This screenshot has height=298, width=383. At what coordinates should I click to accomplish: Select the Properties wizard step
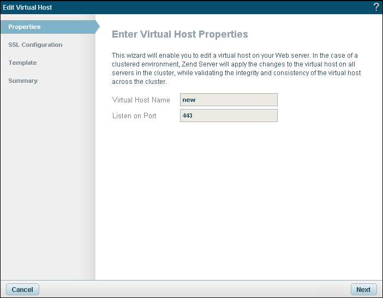coord(25,27)
